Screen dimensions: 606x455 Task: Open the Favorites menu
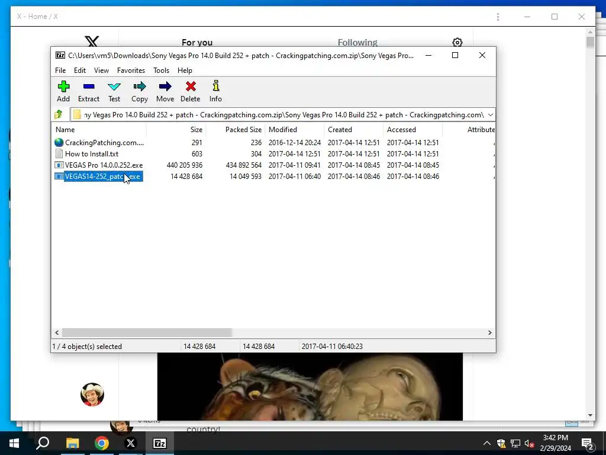pos(131,71)
